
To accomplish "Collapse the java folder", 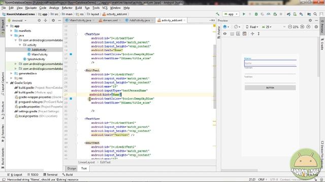I will (11, 35).
